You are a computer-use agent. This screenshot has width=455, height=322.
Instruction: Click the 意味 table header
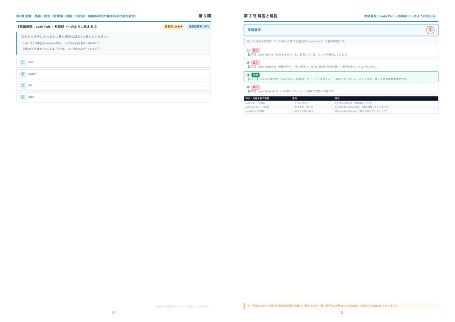[x=295, y=98]
